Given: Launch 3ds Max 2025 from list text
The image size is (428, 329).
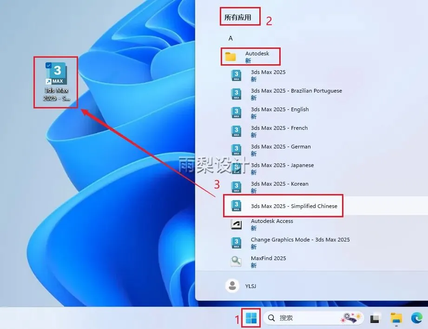Looking at the screenshot, I should [x=268, y=72].
